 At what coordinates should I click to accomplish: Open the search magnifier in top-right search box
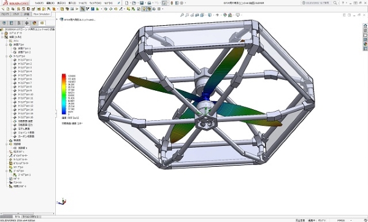pos(335,3)
